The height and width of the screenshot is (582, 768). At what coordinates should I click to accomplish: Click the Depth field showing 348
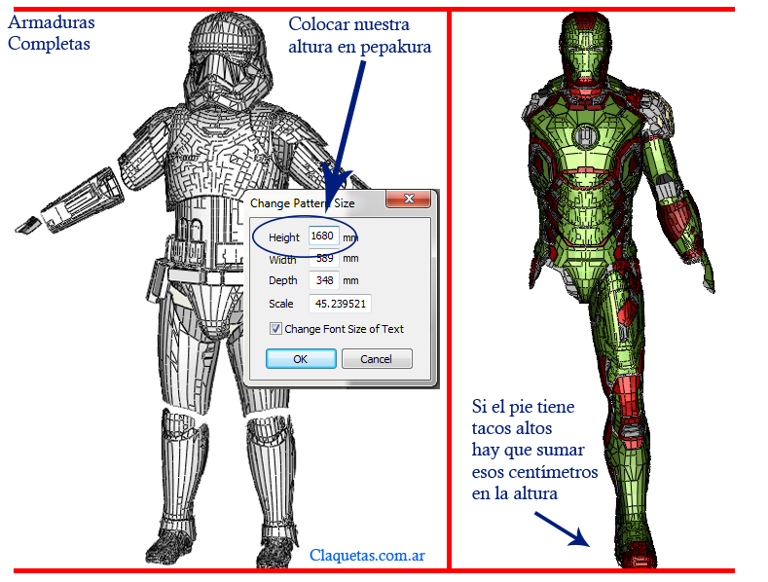[x=324, y=280]
